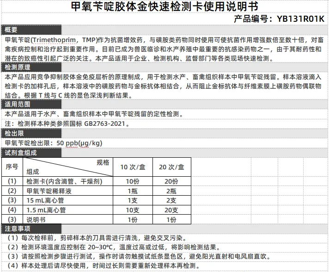The width and height of the screenshot is (329, 272).
Task: Click the cell 20支
Action: [x=171, y=210]
